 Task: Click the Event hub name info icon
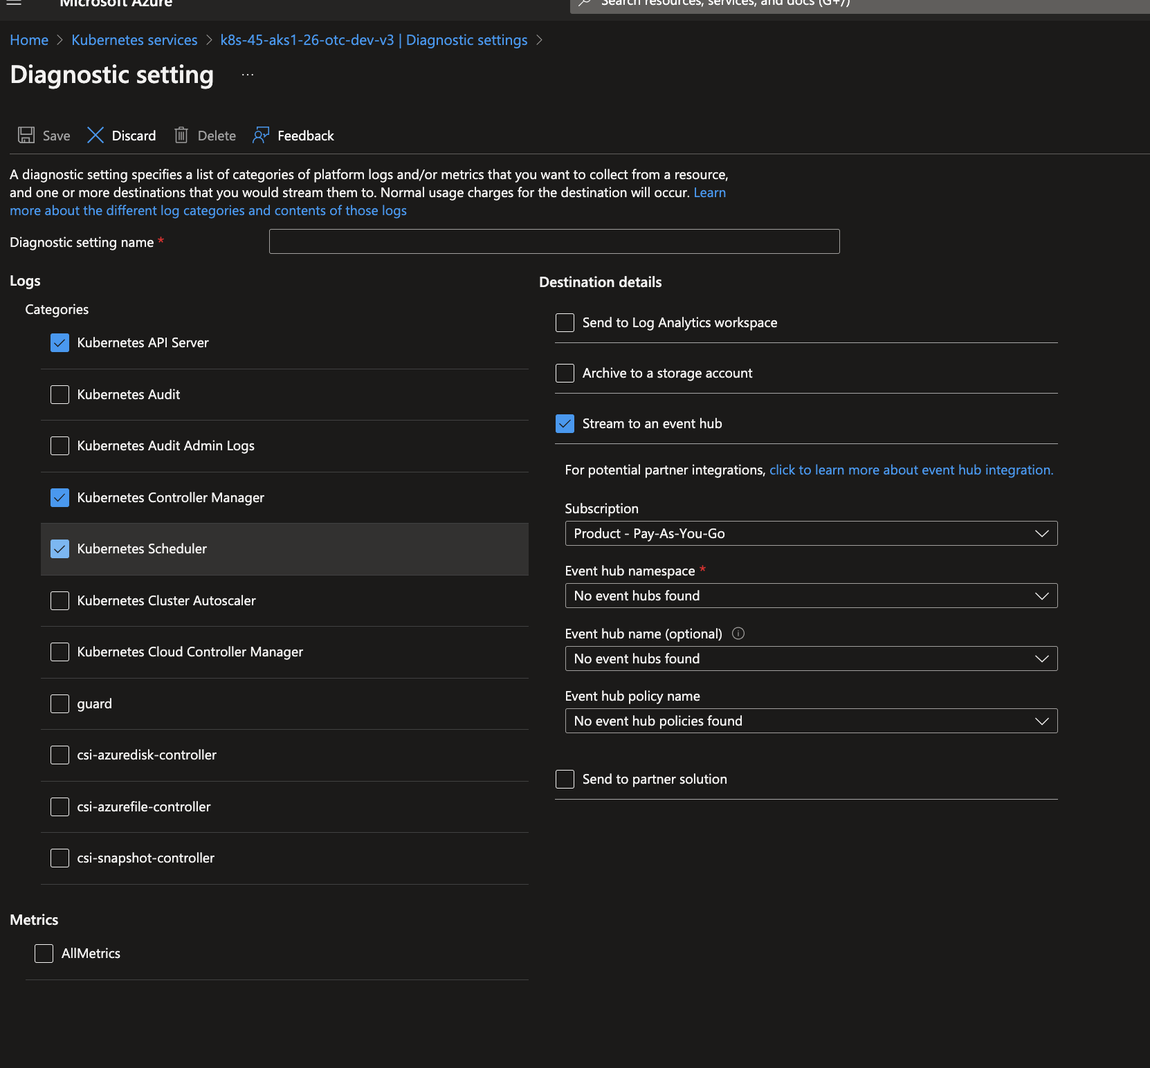click(x=738, y=634)
